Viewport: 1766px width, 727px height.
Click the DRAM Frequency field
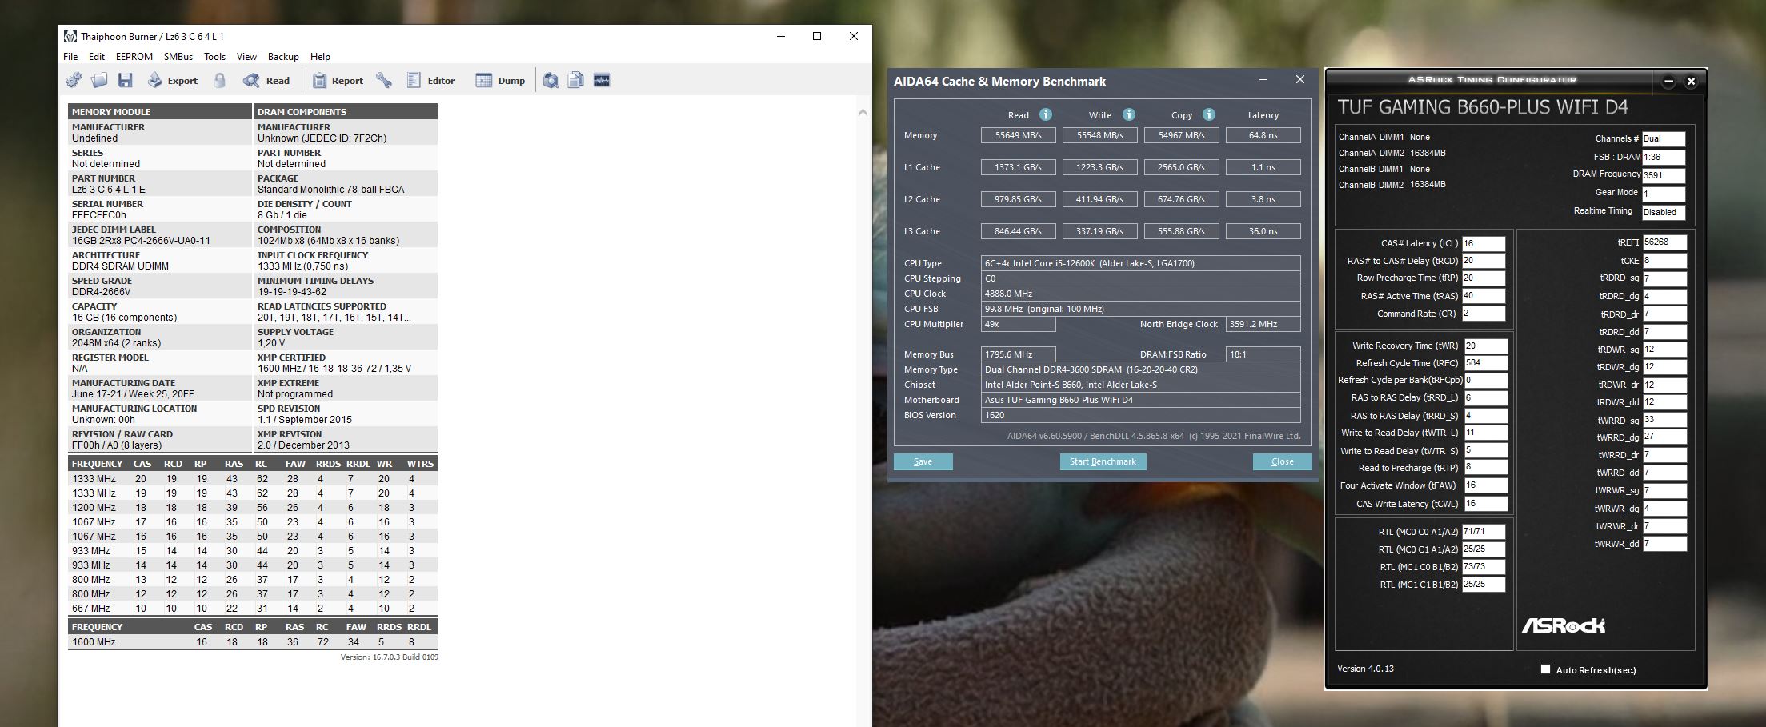pyautogui.click(x=1664, y=175)
